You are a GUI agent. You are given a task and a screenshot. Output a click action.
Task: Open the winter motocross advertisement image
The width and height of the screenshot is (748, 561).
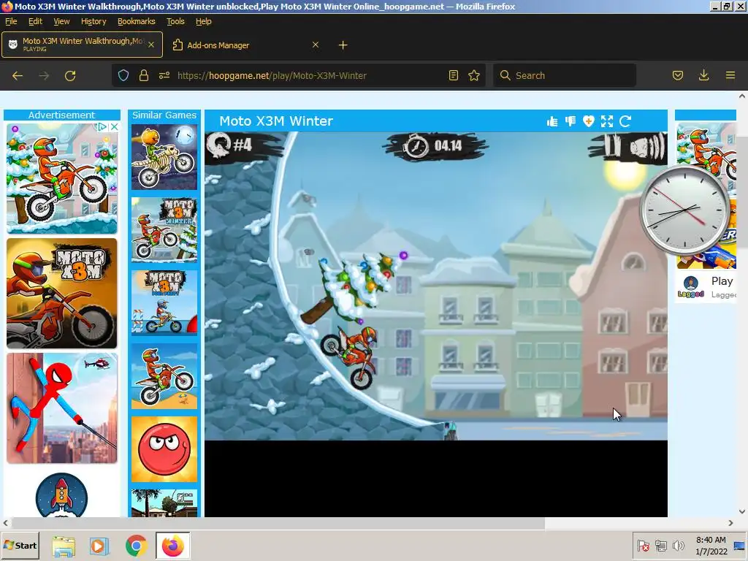tap(62, 178)
